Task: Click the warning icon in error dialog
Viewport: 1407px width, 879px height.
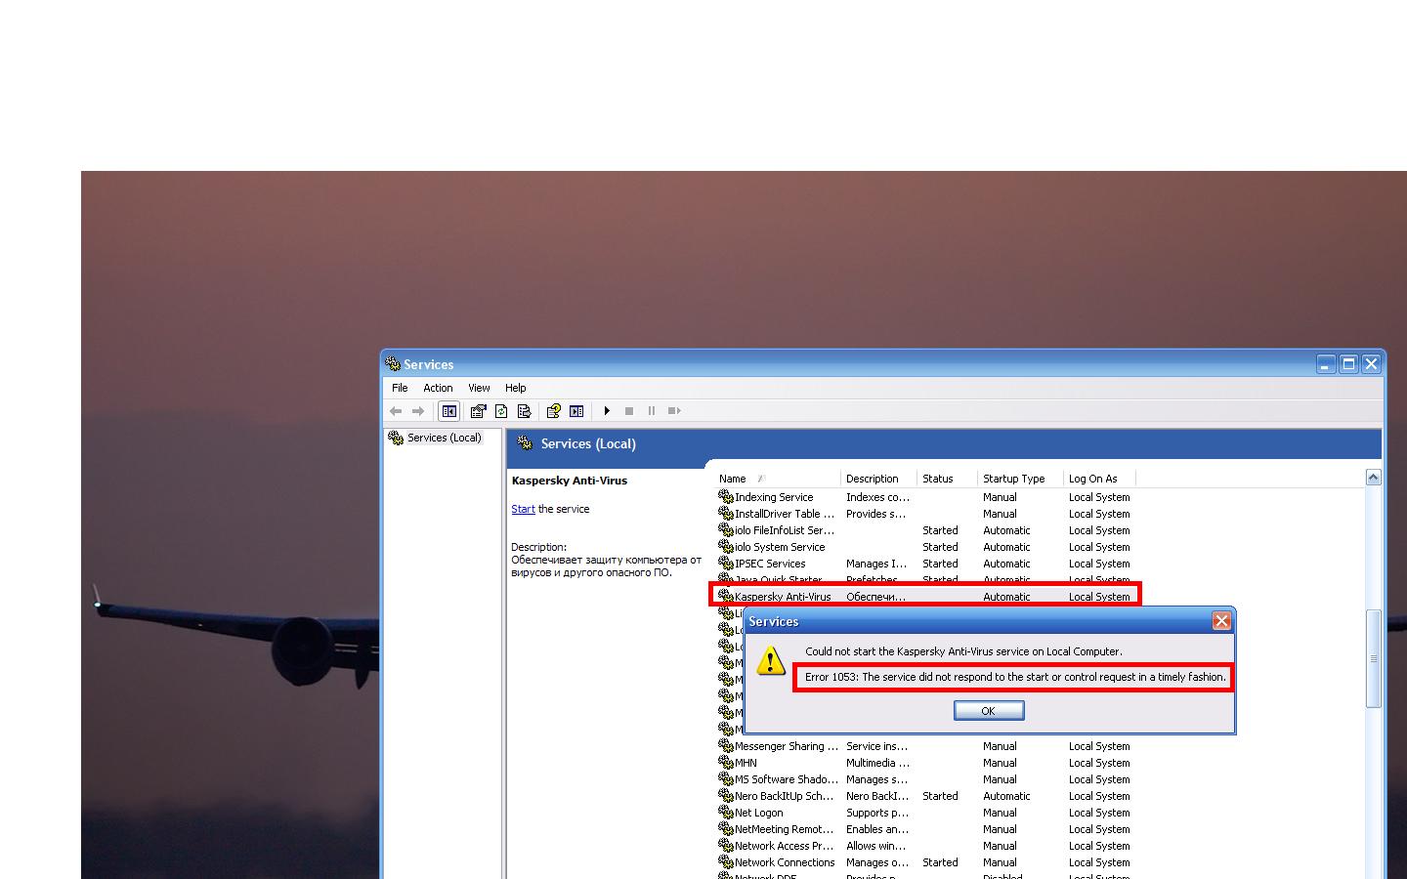Action: point(771,661)
